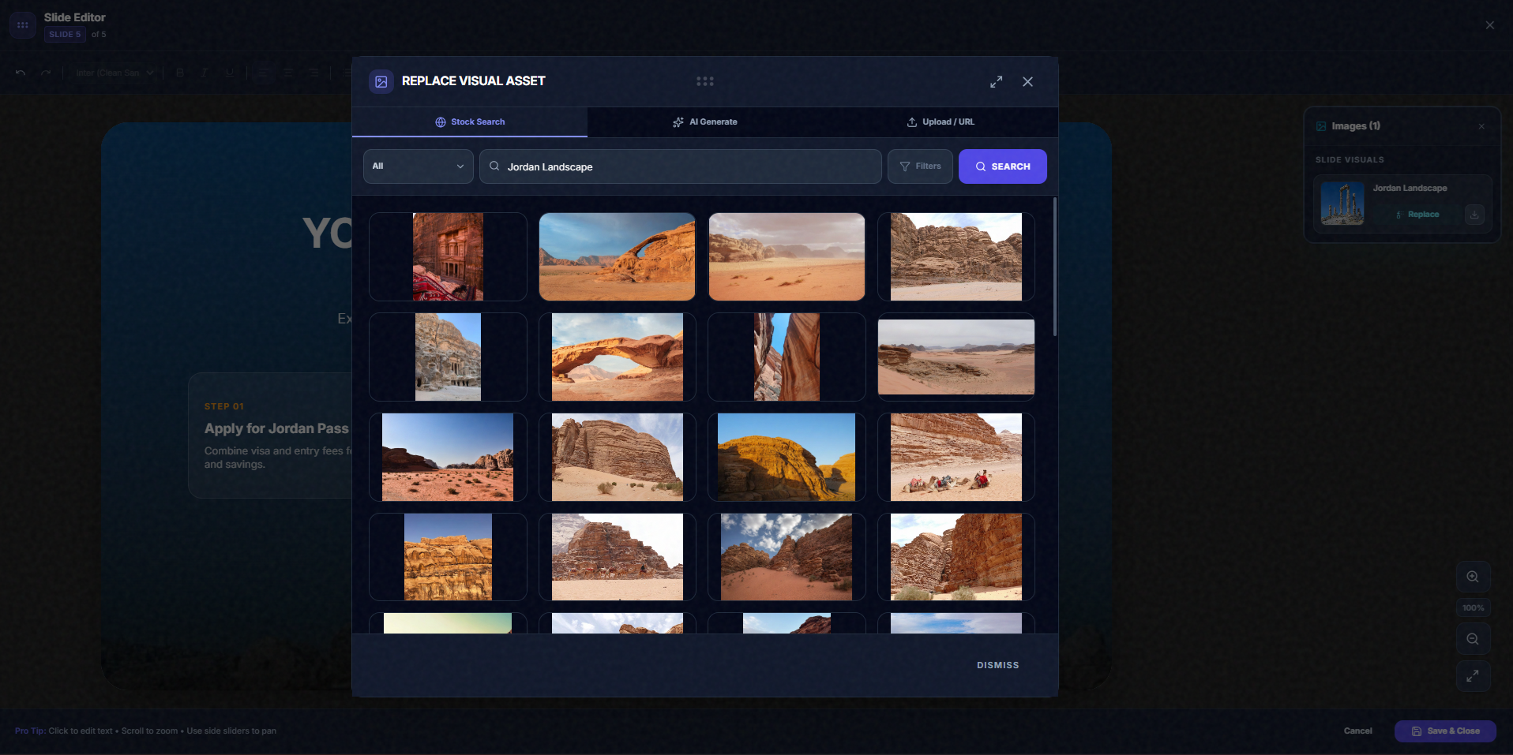This screenshot has width=1513, height=755.
Task: Switch to the Stock Search tab
Action: tap(470, 122)
